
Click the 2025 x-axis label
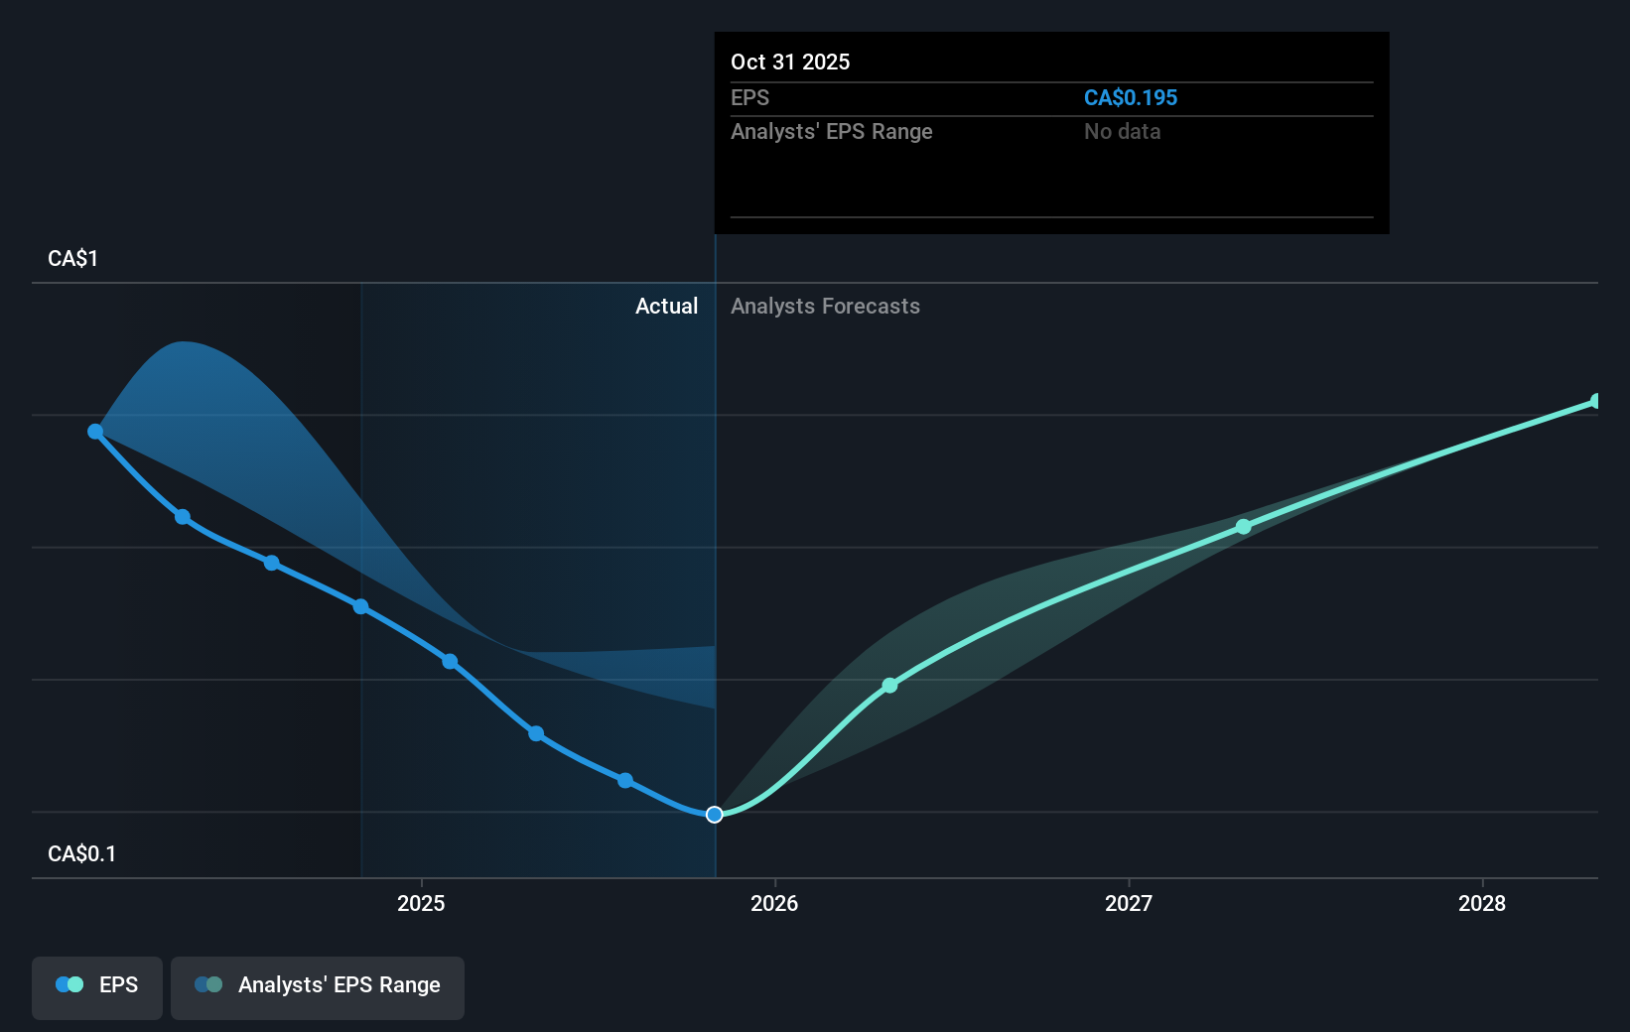pos(421,903)
